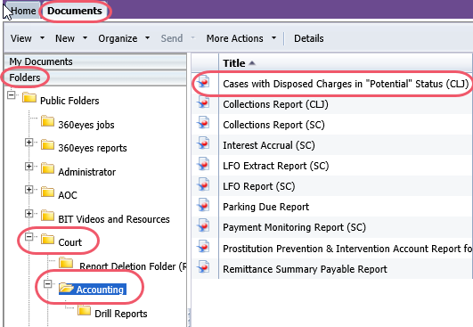Screen dimensions: 473x327
Task: Select the Court folder icon
Action: click(x=47, y=239)
